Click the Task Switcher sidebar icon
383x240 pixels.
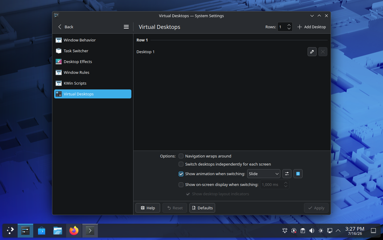pos(58,51)
